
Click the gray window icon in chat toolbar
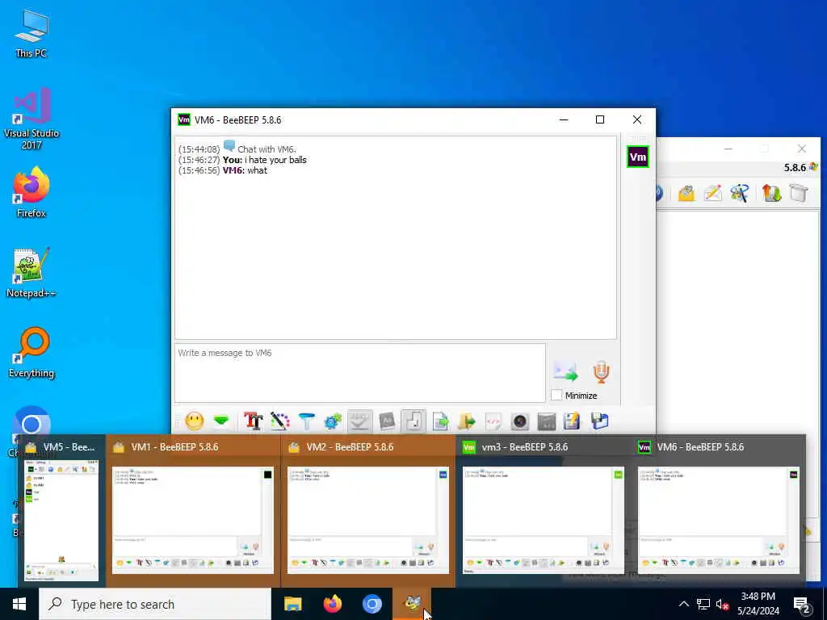[x=547, y=421]
